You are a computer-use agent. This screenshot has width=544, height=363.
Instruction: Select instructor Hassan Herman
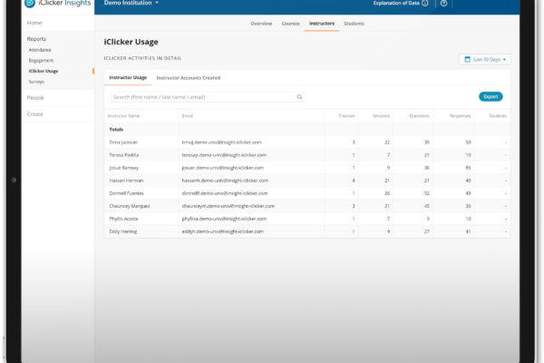click(x=126, y=181)
